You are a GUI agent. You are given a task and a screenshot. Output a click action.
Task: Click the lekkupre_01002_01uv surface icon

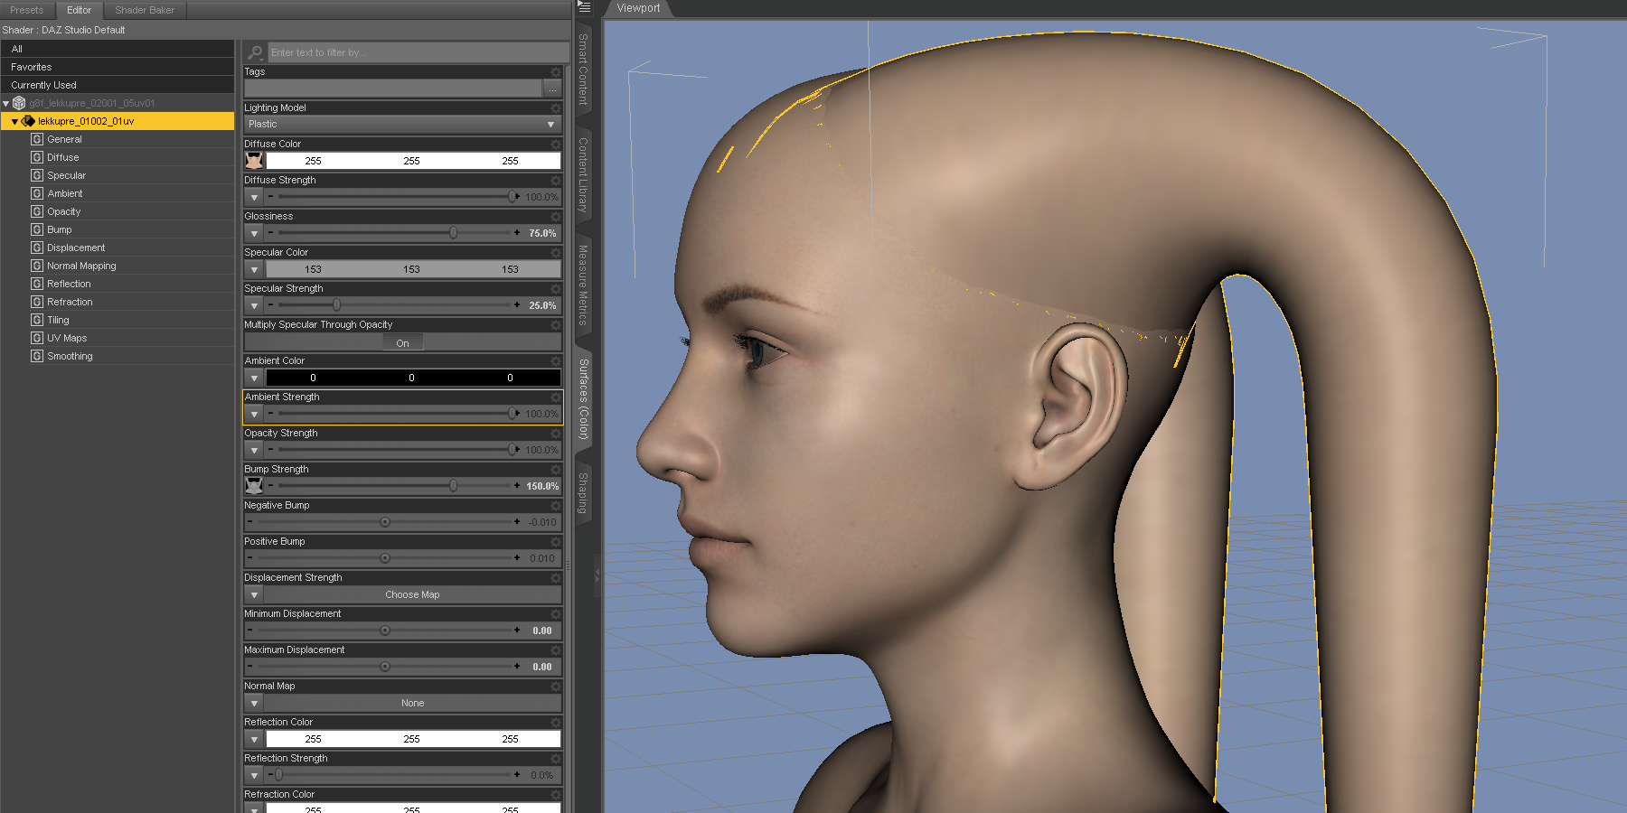28,121
